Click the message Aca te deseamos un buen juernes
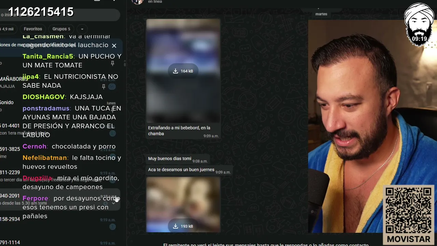The width and height of the screenshot is (437, 246). (x=181, y=169)
